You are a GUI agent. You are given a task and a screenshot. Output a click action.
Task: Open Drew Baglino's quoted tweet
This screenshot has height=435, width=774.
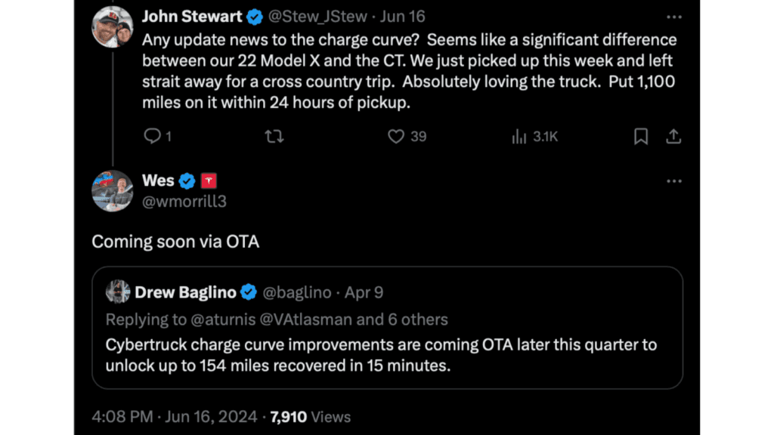387,353
